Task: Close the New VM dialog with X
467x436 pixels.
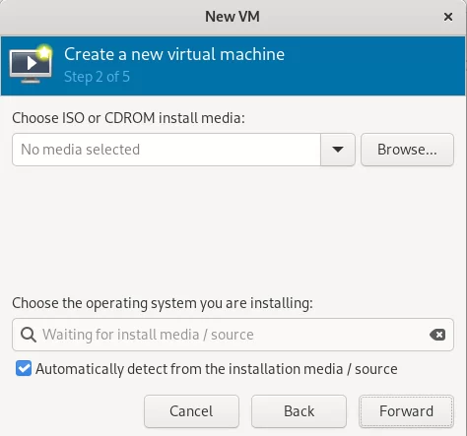Action: point(448,17)
